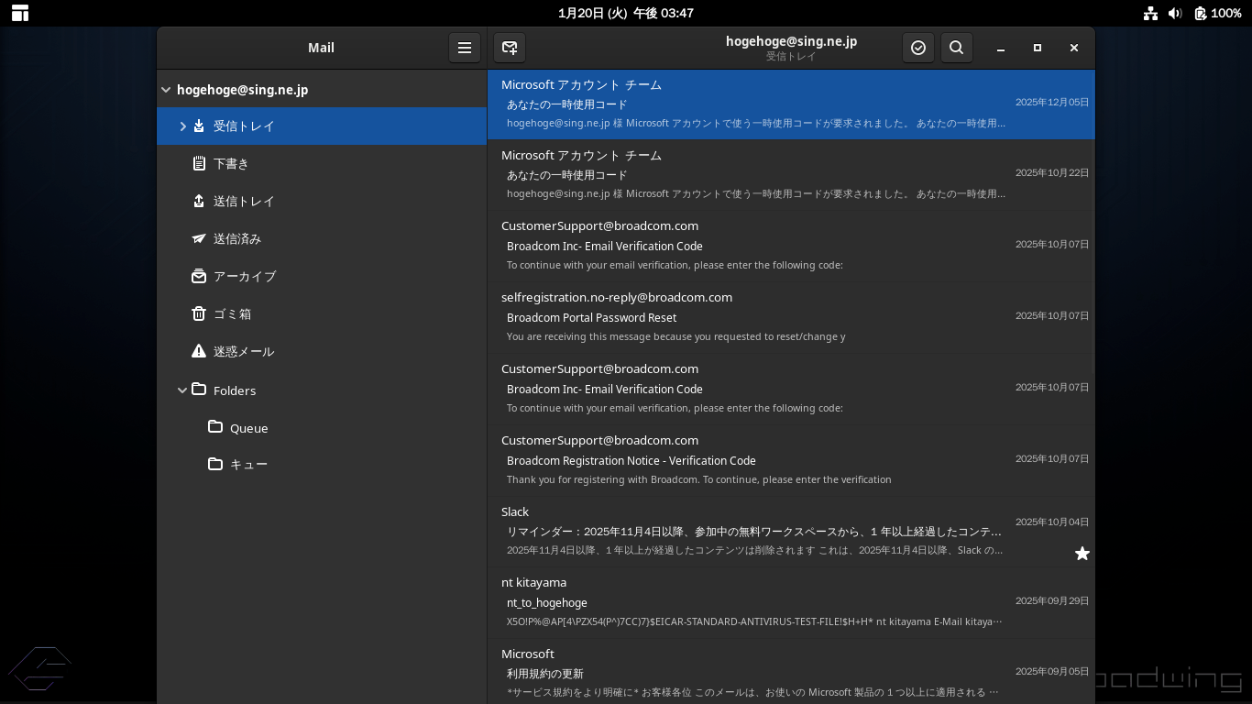Click the 2025年10月04日 date label
This screenshot has height=704, width=1252.
(x=1052, y=522)
